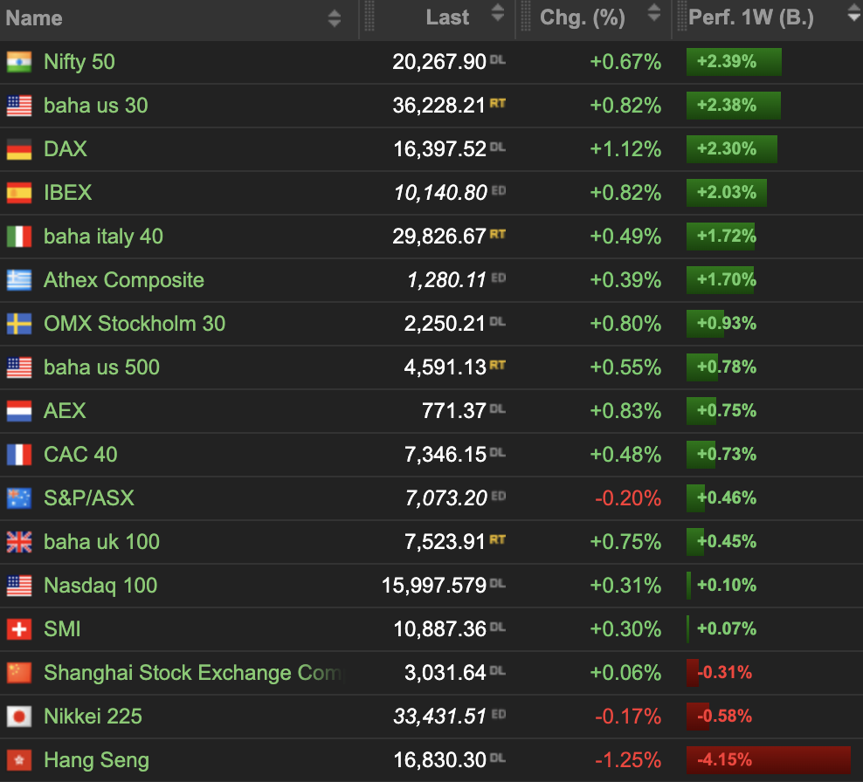Click the Italian flag beside baha italy 40
This screenshot has width=863, height=782.
19,237
